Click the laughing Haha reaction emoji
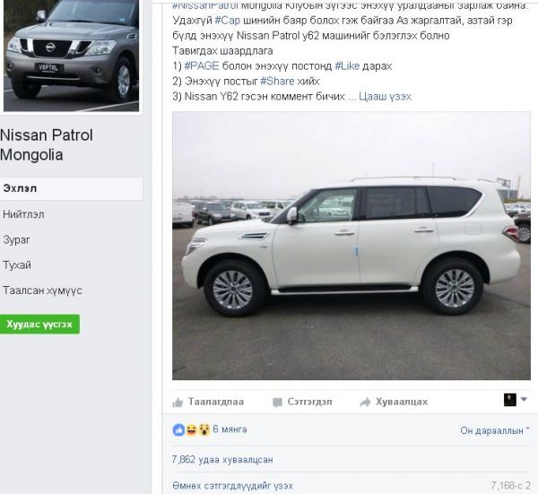Viewport: 538px width, 494px height. 191,429
